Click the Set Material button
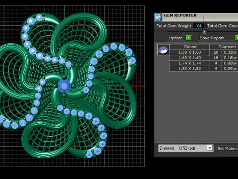 pyautogui.click(x=227, y=148)
